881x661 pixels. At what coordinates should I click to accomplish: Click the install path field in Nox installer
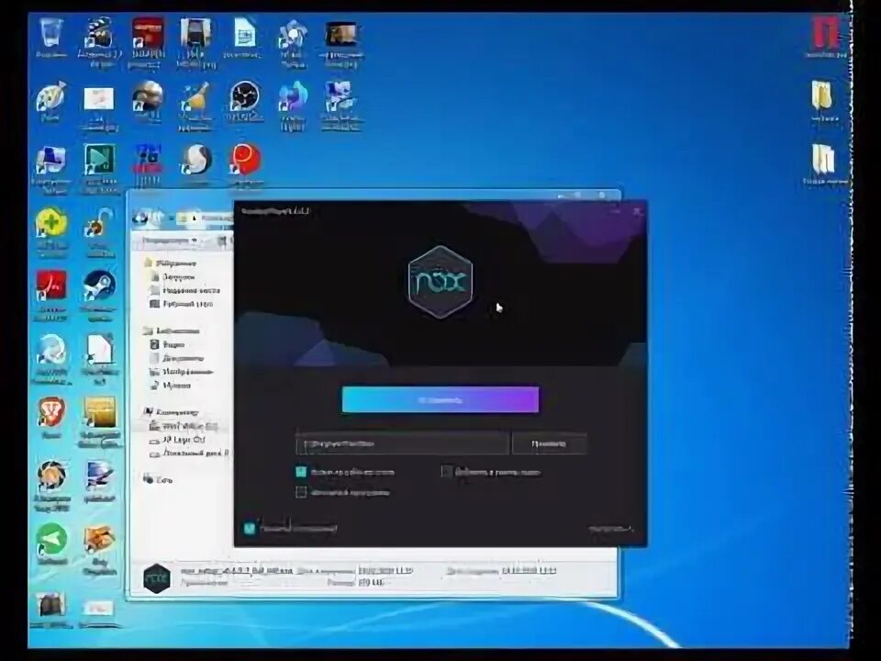pyautogui.click(x=402, y=443)
